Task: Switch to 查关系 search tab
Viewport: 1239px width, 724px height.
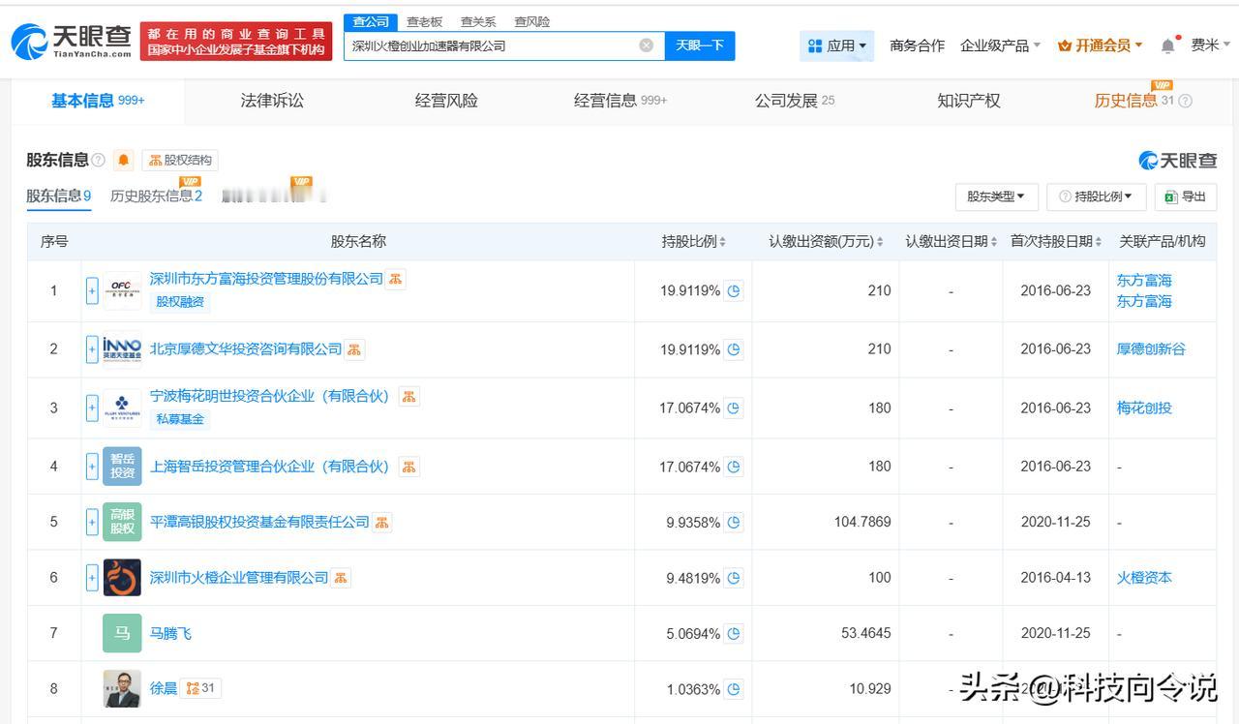Action: (478, 21)
